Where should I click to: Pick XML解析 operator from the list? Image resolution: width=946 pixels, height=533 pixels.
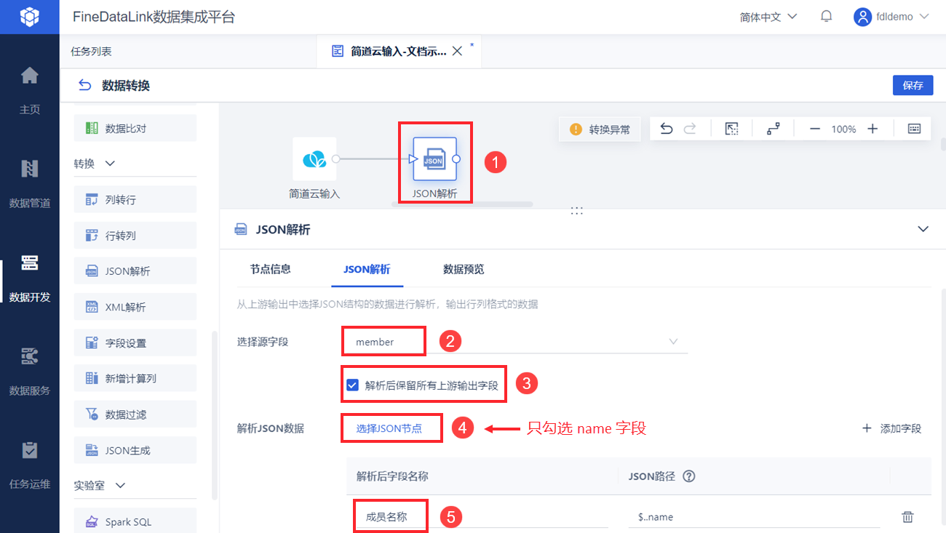[135, 307]
